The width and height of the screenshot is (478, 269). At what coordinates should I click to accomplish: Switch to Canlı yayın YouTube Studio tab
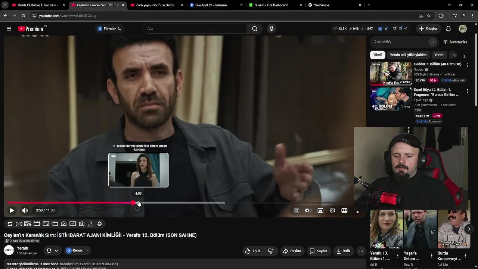(157, 5)
